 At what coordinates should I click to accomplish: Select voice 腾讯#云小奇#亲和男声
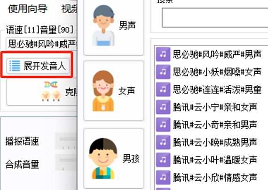click(x=215, y=124)
